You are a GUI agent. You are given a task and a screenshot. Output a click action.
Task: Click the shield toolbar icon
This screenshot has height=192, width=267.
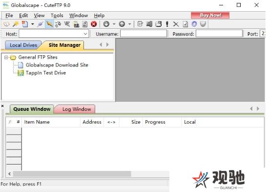click(x=203, y=24)
